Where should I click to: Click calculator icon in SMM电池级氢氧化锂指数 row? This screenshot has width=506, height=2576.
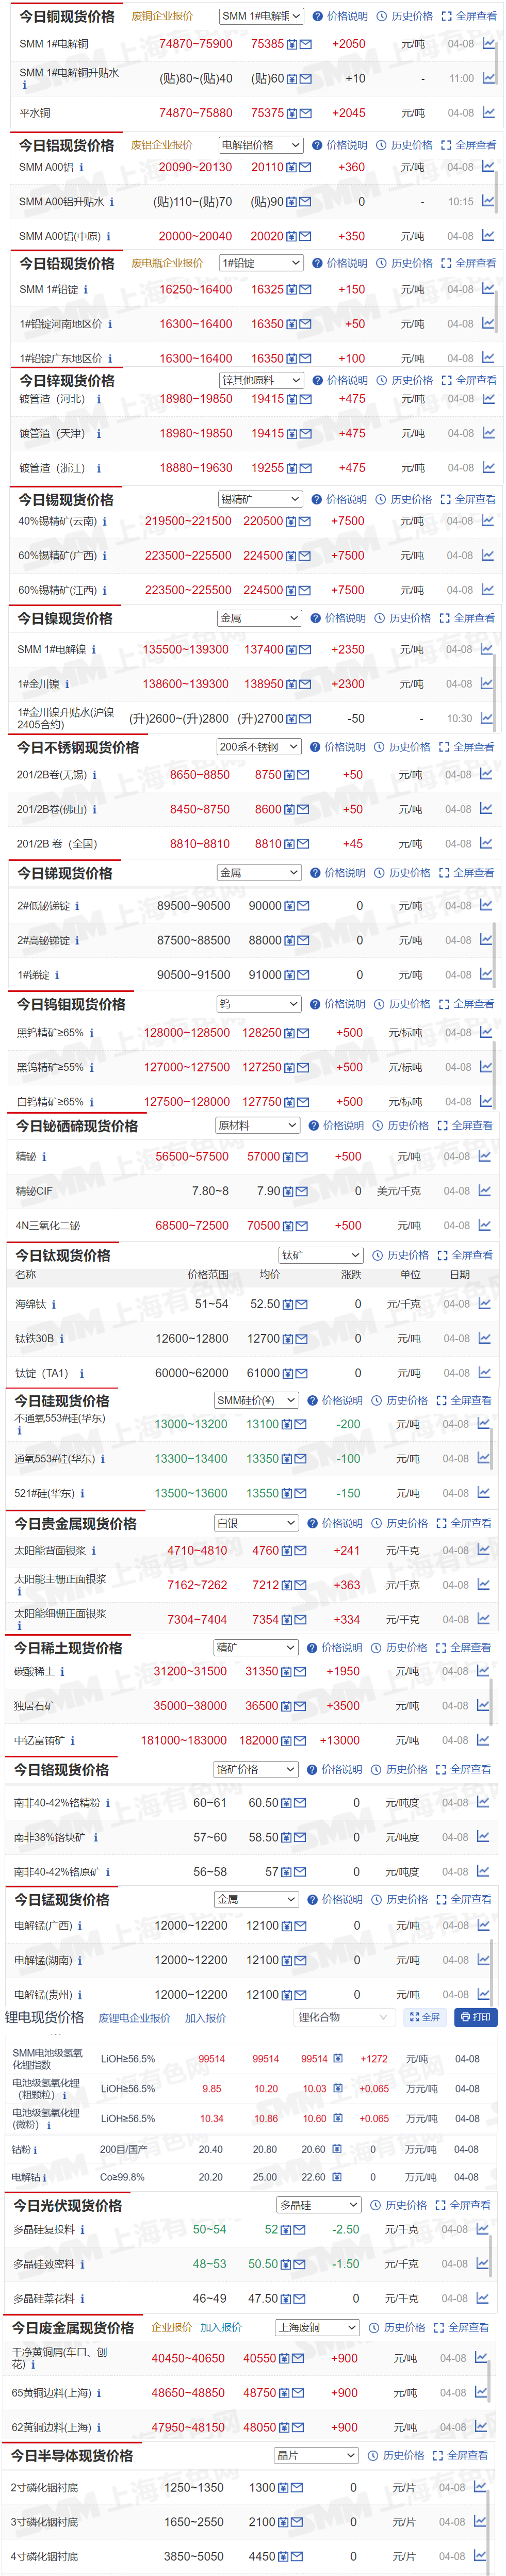(x=338, y=2059)
